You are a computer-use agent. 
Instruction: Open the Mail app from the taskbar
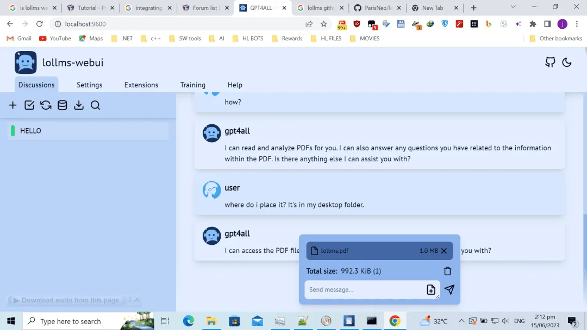point(257,321)
